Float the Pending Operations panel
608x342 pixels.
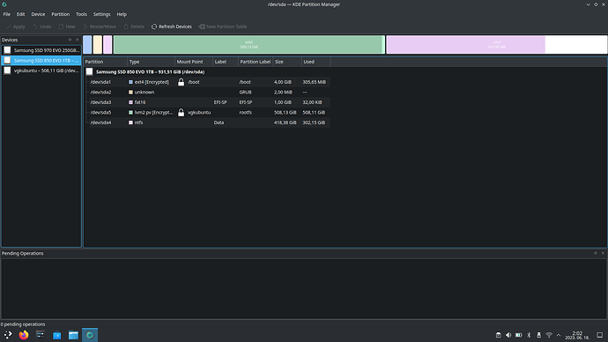(595, 253)
